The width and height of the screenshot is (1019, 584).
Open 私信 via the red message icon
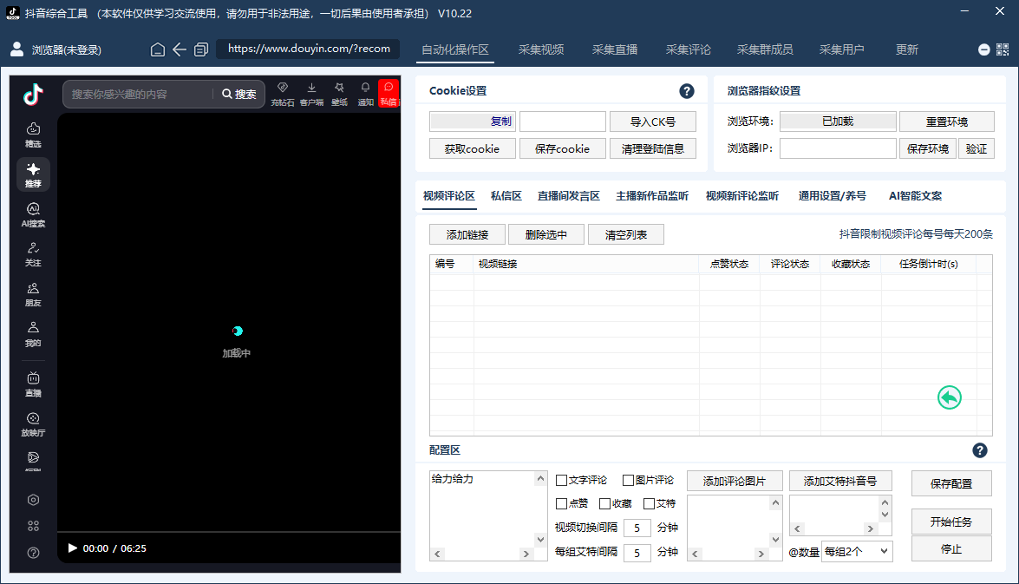point(388,93)
